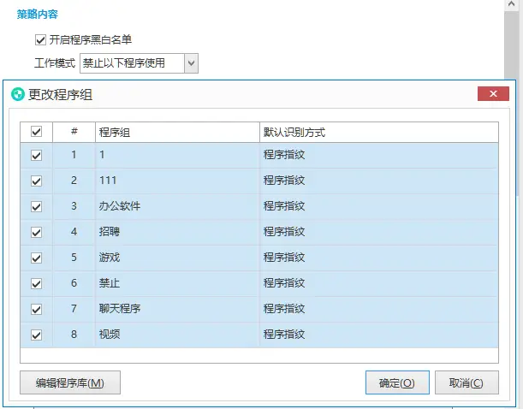Select the 聊天程序 row name
Screen dimensions: 523x409
coord(120,309)
